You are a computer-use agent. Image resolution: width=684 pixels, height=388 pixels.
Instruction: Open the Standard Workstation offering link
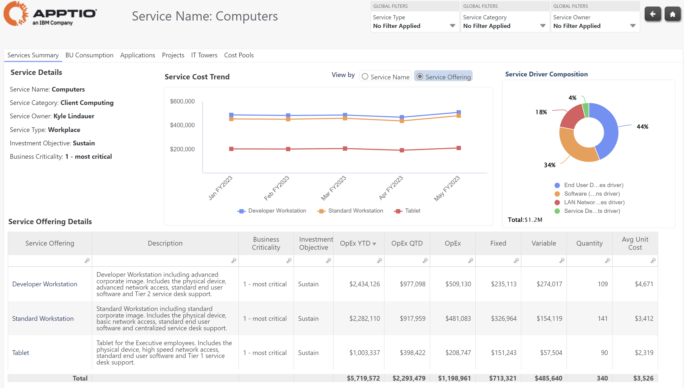click(43, 319)
